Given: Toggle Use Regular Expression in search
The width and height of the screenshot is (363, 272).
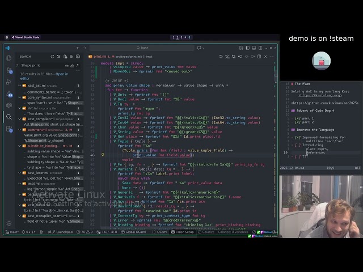Looking at the screenshot, I should tap(77, 66).
